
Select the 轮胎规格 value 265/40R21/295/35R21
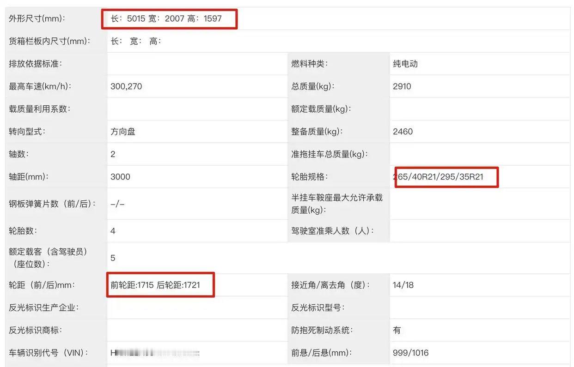click(446, 177)
